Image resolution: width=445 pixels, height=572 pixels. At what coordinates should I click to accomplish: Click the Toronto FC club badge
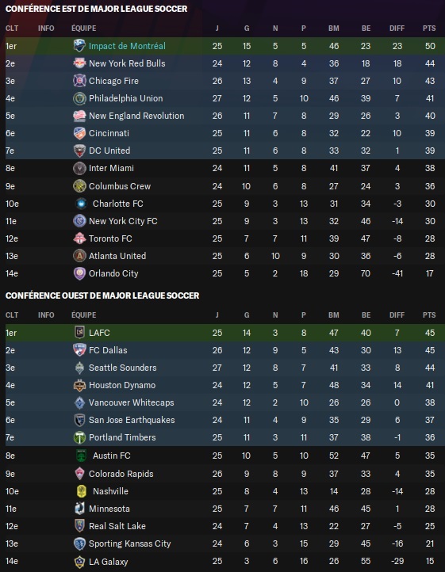79,238
